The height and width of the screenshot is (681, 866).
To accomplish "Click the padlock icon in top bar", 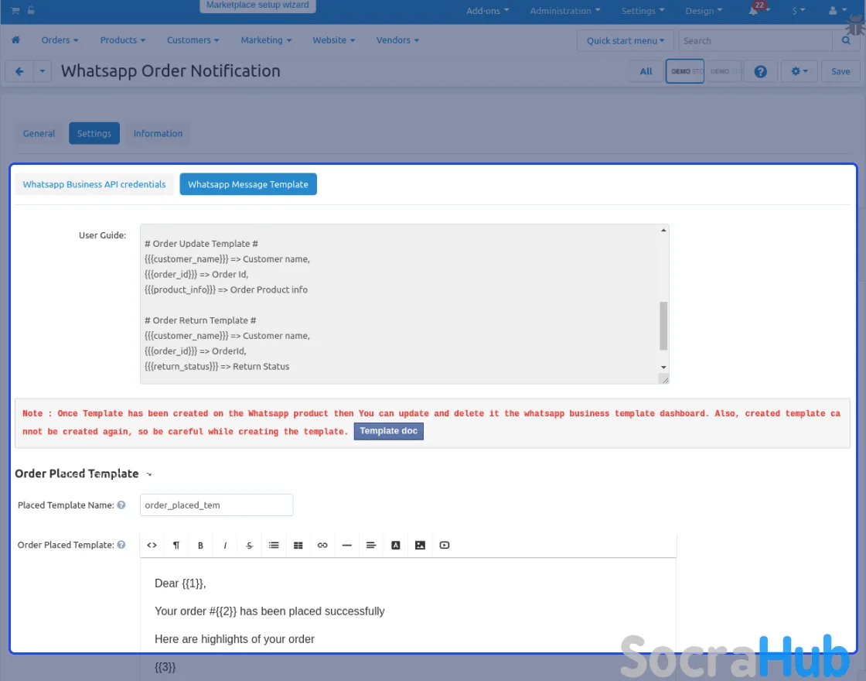I will click(x=31, y=10).
